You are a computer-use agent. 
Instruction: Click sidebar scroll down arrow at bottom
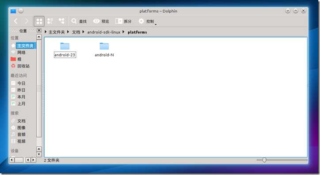tap(39, 154)
